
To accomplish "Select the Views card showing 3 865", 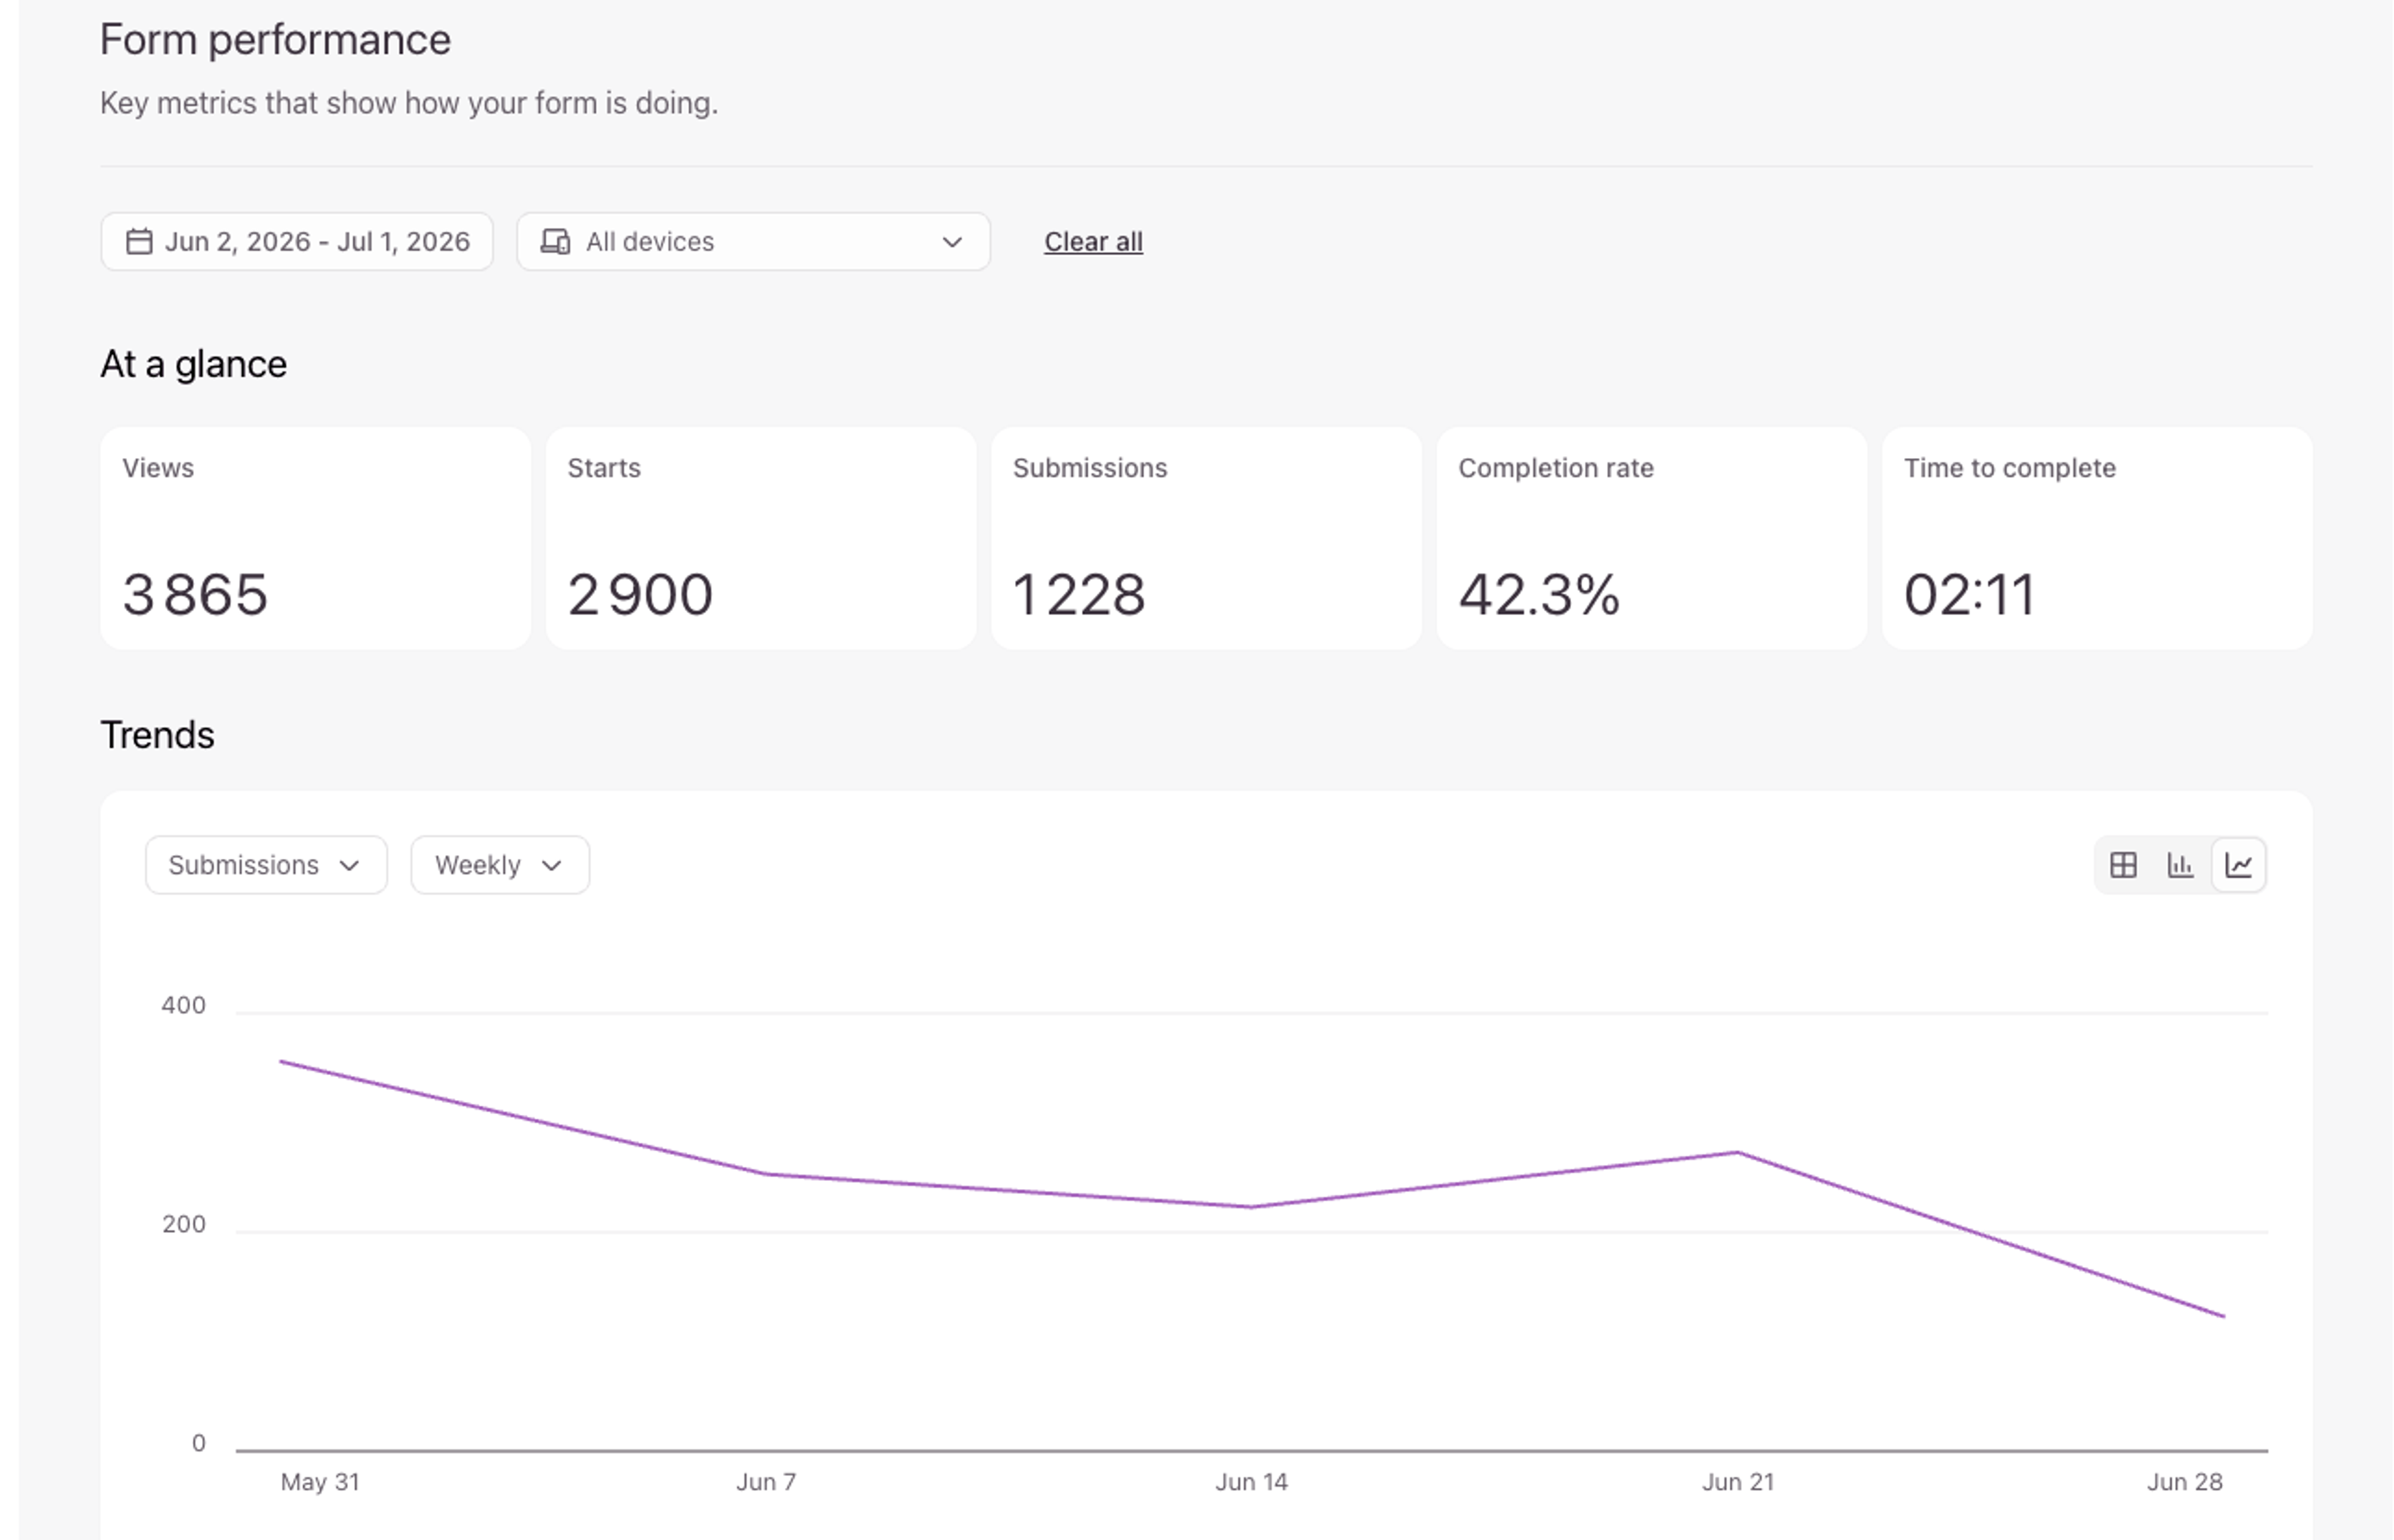I will pyautogui.click(x=315, y=539).
